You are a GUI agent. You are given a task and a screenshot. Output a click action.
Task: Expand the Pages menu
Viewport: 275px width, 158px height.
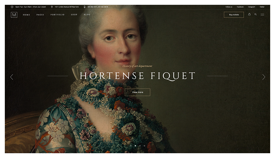40,15
